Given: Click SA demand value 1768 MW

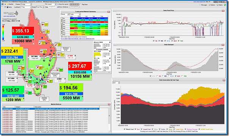Looking at the screenshot, I should 12,62.
